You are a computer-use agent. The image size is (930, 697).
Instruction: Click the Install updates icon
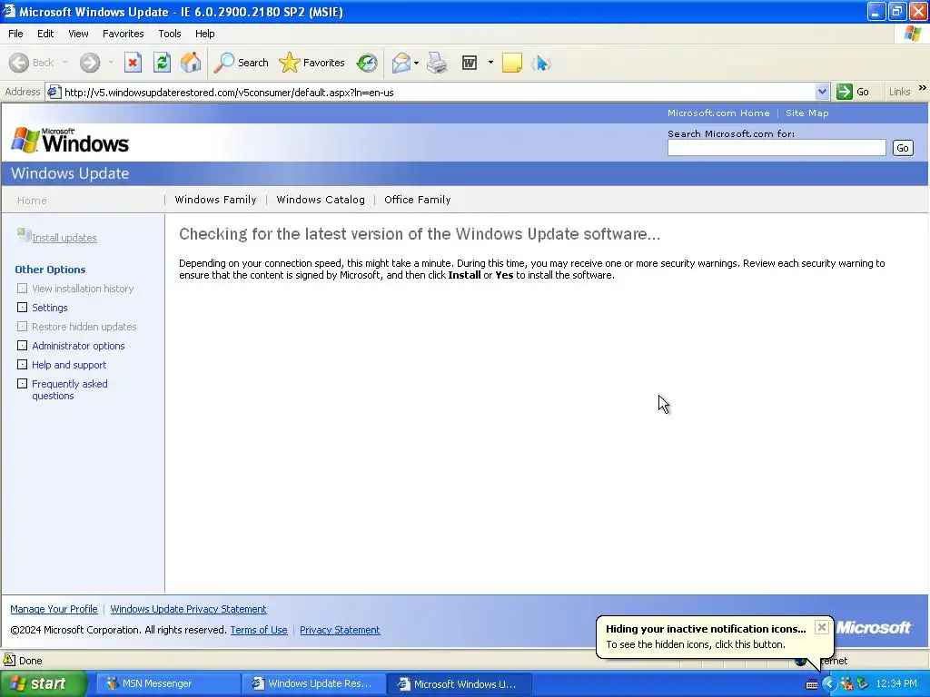click(x=24, y=235)
